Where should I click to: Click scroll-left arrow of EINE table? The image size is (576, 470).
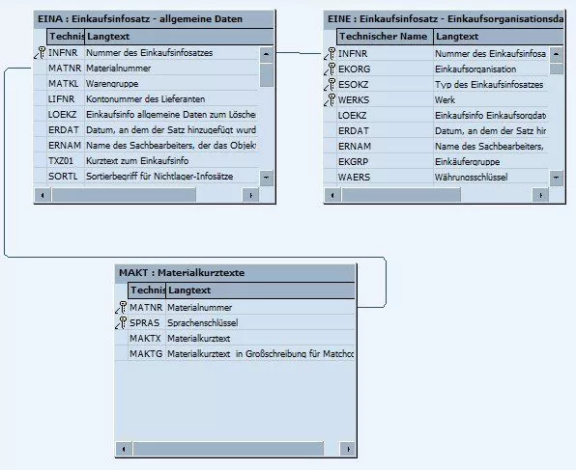pos(332,195)
